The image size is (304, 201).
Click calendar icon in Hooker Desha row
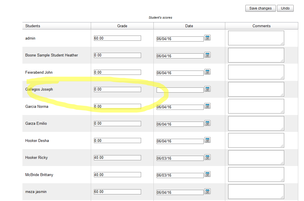(207, 140)
